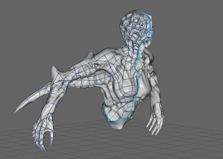Screen dimensions: 223x159
Task: Select the cyan edge loop at torso bottom
Action: point(118,120)
